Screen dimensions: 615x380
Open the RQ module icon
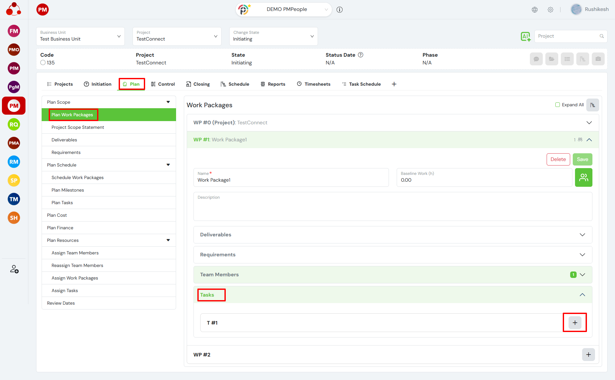pyautogui.click(x=14, y=125)
